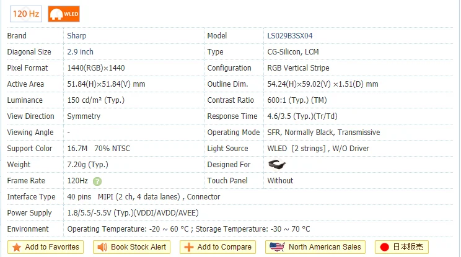The image size is (461, 257).
Task: Click the Environment label
Action: tap(28, 229)
